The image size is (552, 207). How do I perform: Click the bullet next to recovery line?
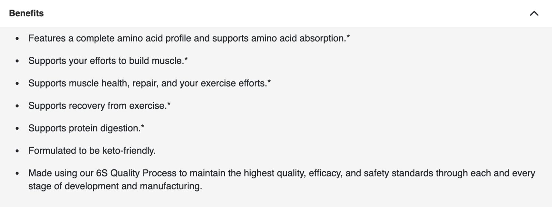(x=17, y=106)
